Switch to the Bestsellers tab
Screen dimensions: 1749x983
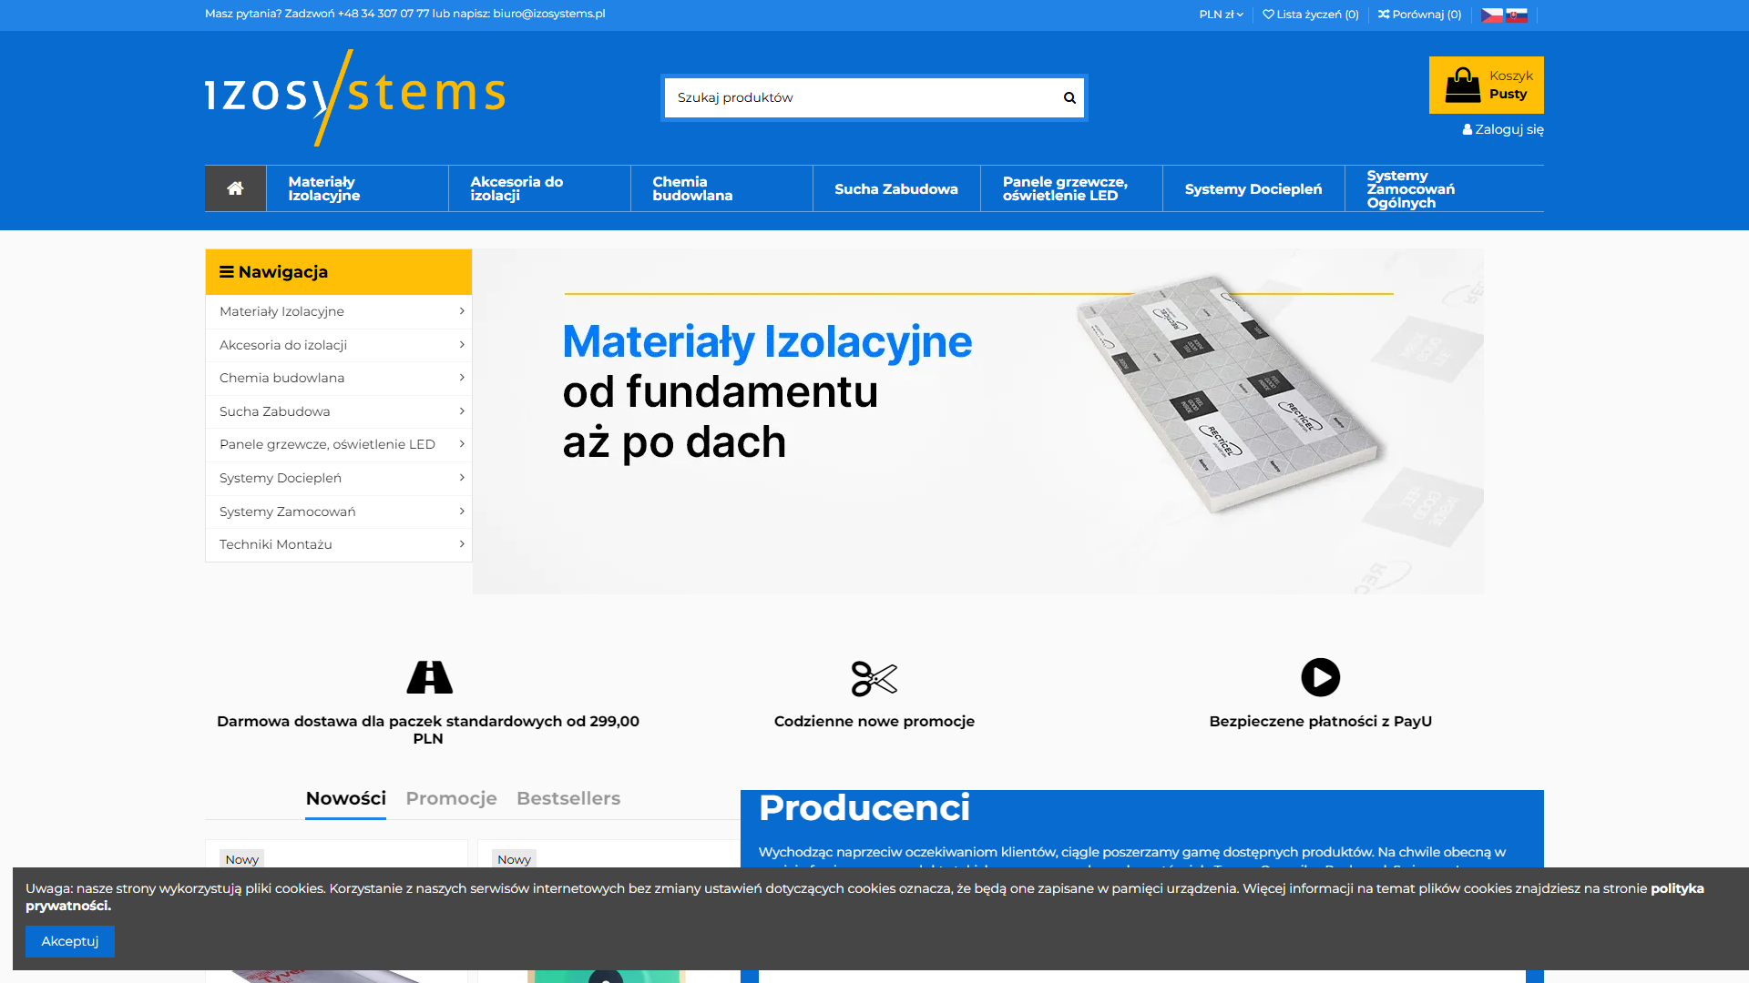(568, 798)
